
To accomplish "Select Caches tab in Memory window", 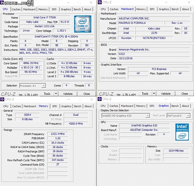I will pyautogui.click(x=16, y=106).
